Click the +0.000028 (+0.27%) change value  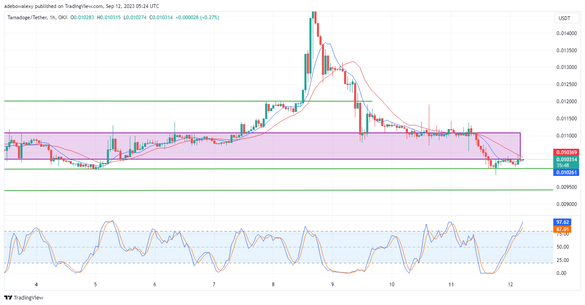pos(197,18)
